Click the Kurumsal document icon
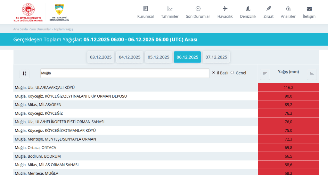Viewport: 328px width, 175px height. 145,9
